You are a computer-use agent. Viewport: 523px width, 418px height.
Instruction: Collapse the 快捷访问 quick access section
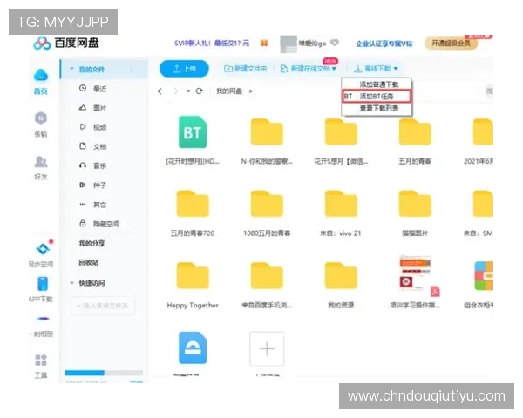pos(71,283)
